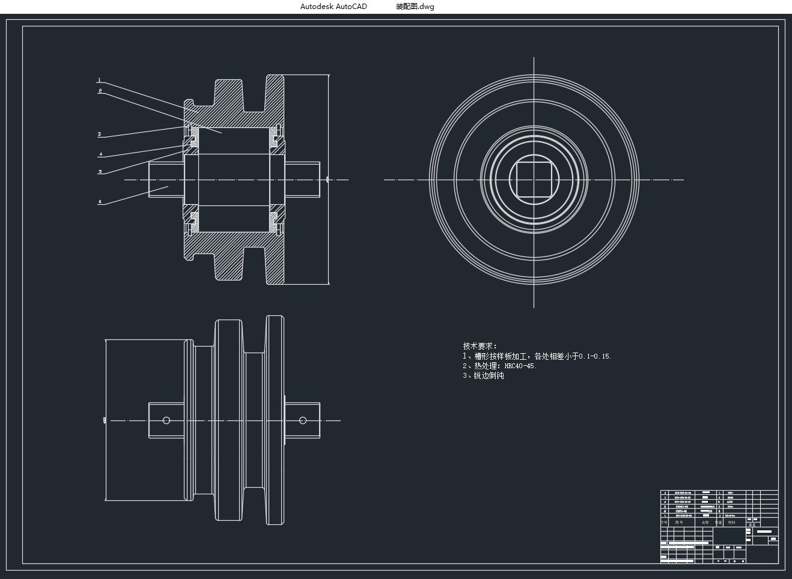Viewport: 792px width, 579px height.
Task: Click the 数量 column header in parts list
Action: (718, 523)
